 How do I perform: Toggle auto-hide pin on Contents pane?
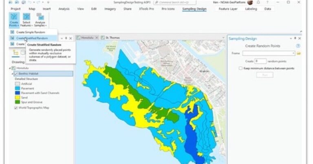pyautogui.click(x=66, y=38)
